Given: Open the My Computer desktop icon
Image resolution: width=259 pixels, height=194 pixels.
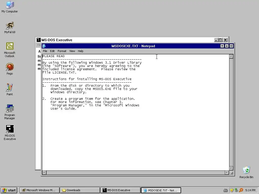Looking at the screenshot, I should pyautogui.click(x=10, y=7).
